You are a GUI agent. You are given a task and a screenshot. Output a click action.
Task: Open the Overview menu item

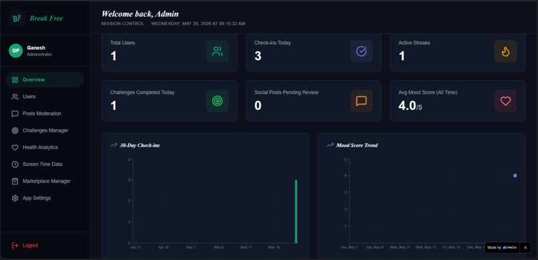coord(45,80)
